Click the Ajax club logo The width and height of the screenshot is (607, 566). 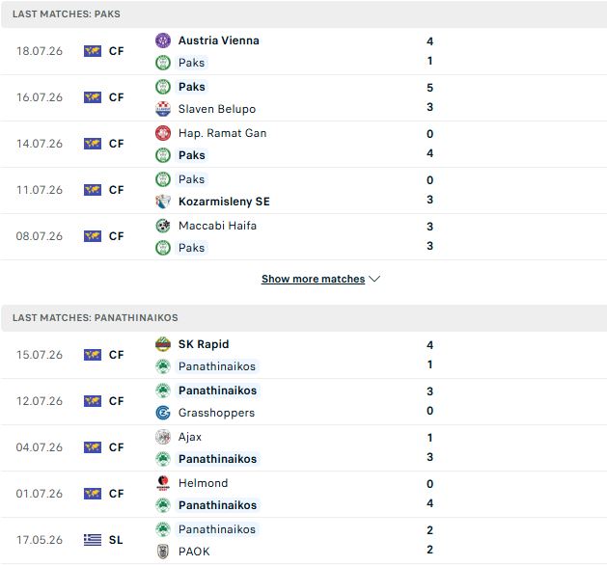pos(163,437)
